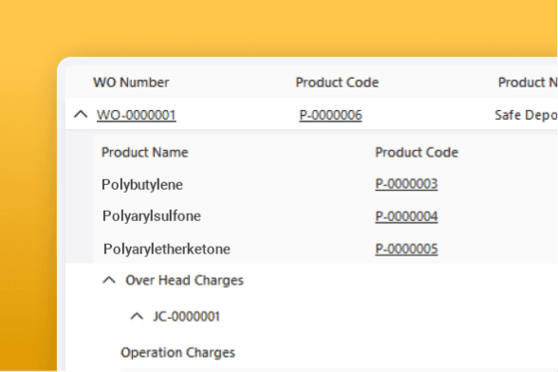Select the Polyarylsulfone row

(x=325, y=216)
